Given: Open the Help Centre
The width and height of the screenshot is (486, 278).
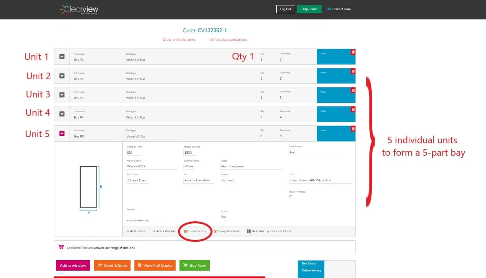Looking at the screenshot, I should [309, 9].
